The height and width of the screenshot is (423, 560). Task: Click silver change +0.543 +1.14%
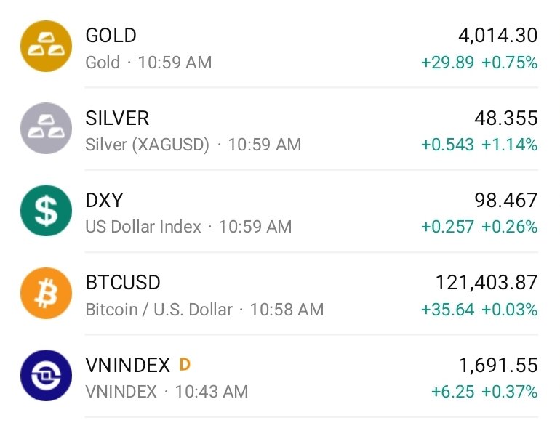point(479,145)
